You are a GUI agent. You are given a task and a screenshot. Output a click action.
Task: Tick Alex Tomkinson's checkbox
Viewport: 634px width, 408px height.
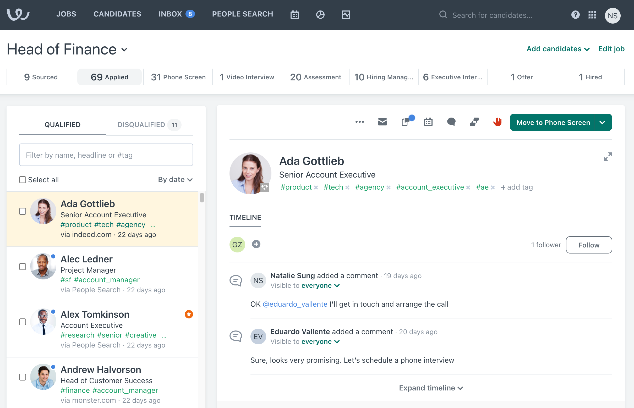(23, 322)
